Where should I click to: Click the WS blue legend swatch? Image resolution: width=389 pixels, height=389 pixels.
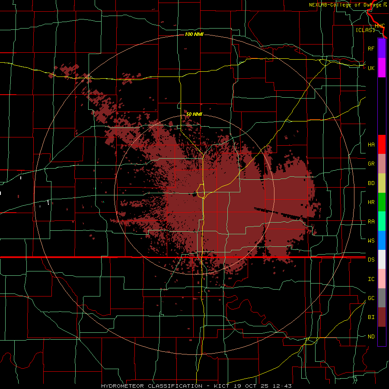(x=382, y=240)
